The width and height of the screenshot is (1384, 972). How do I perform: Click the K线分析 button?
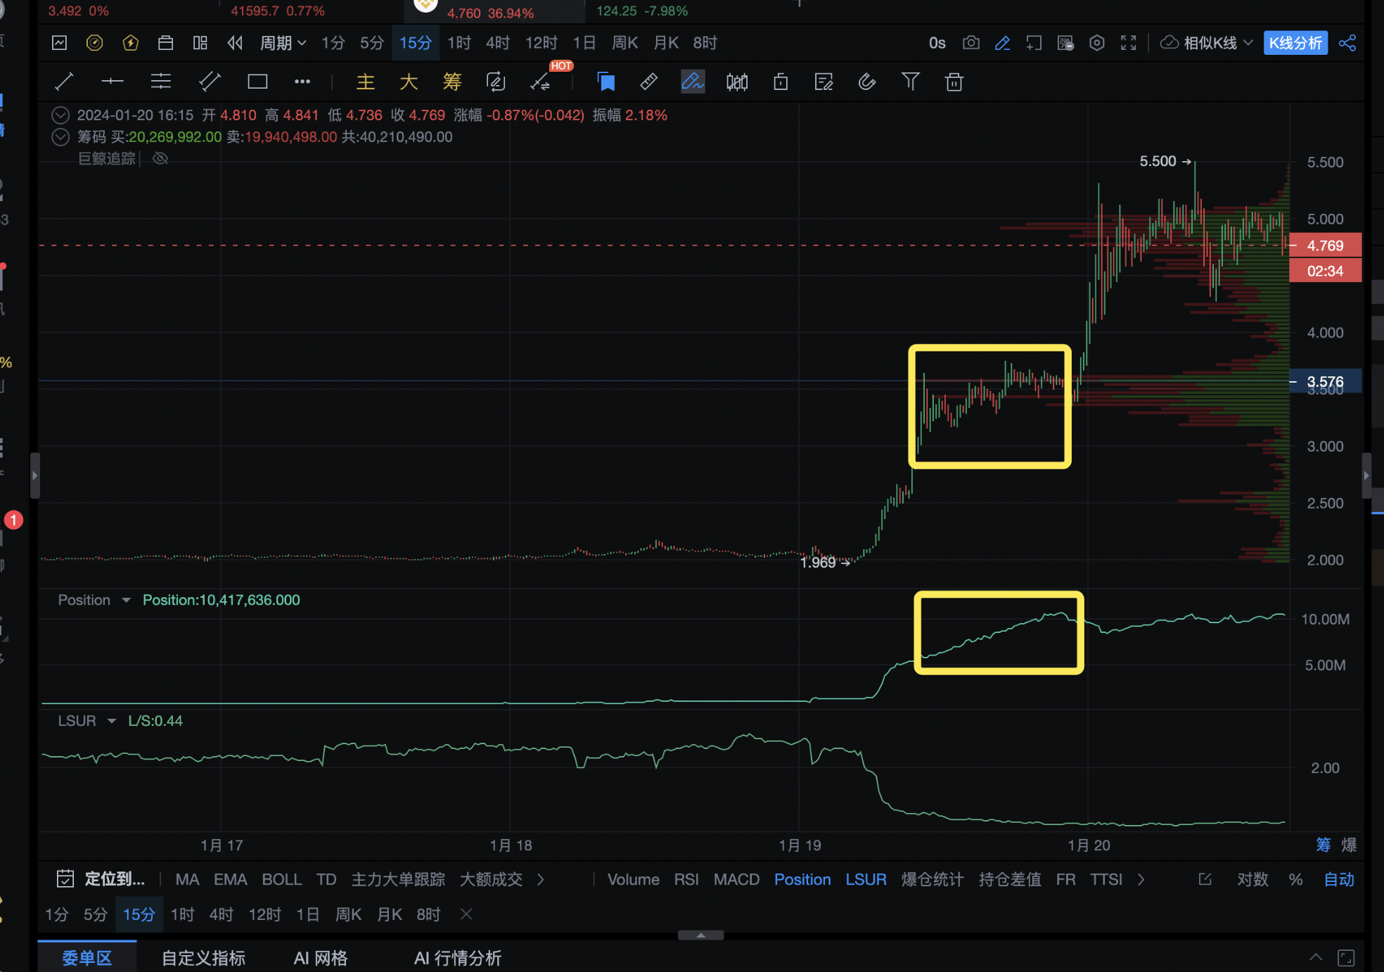click(x=1295, y=43)
